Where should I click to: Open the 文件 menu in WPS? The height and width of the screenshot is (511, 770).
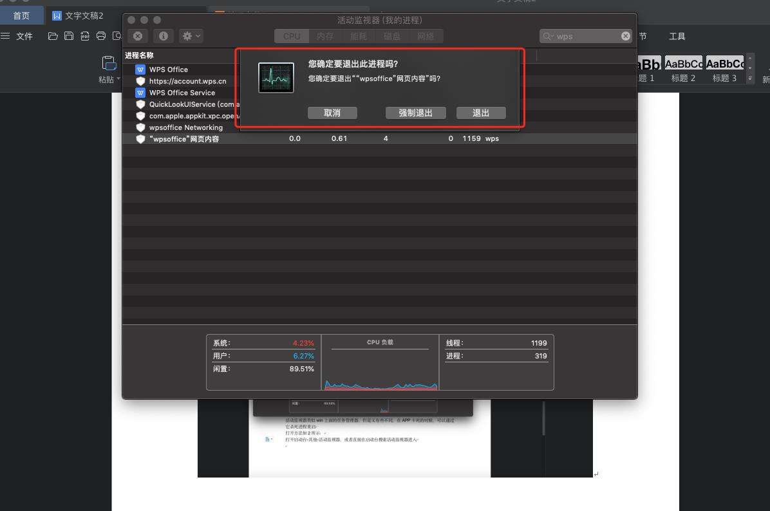point(24,36)
